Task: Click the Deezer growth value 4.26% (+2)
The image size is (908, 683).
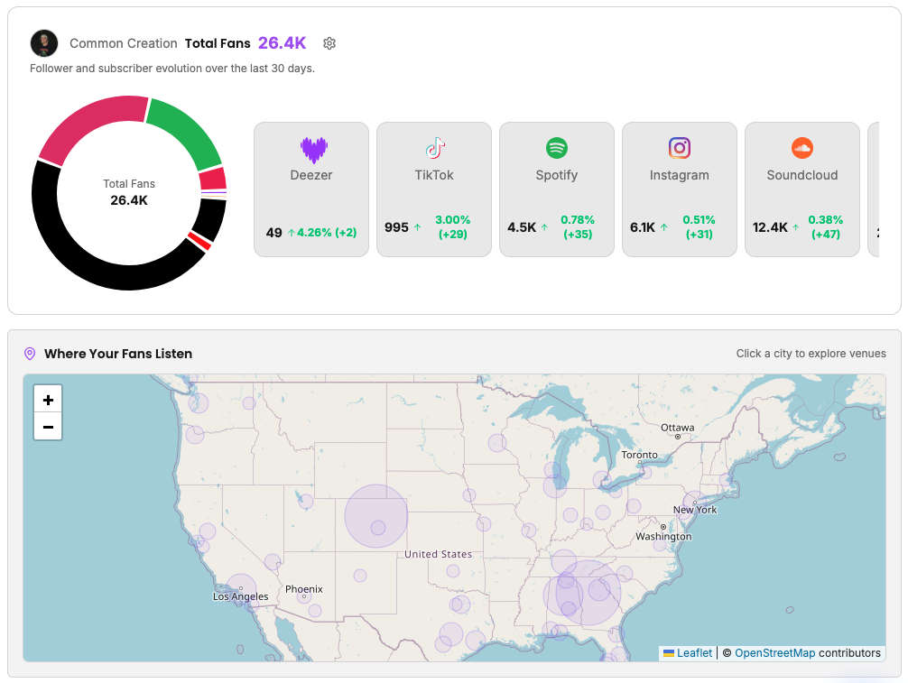Action: (x=327, y=233)
